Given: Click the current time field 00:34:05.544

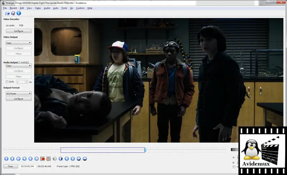Looking at the screenshot, I should [x=28, y=166].
